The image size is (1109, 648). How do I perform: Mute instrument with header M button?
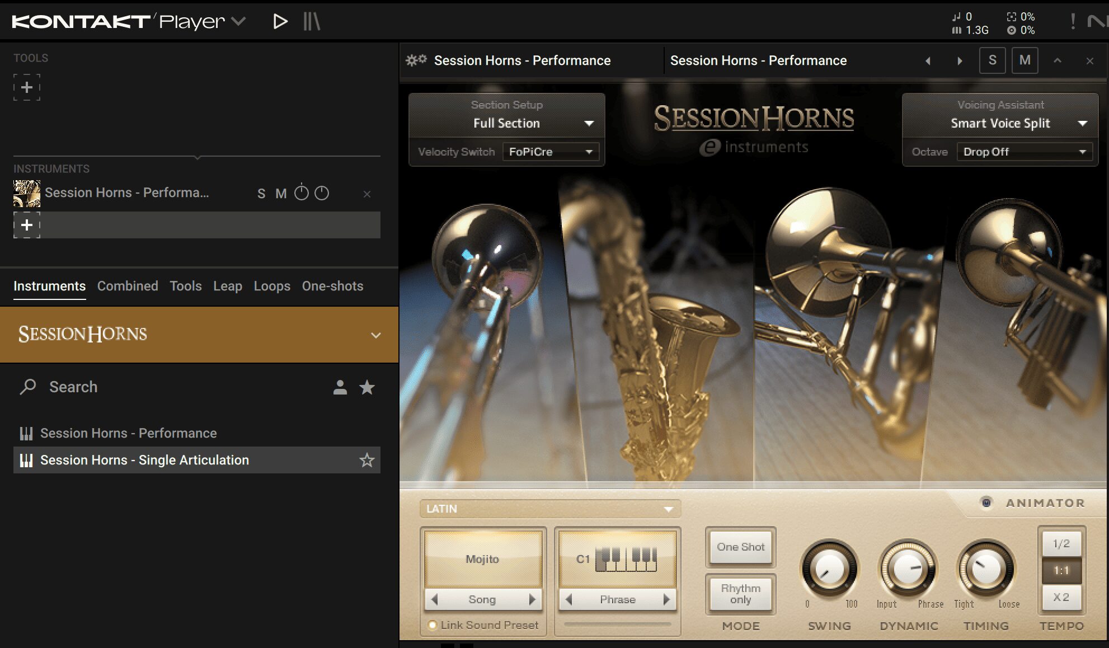click(1025, 60)
